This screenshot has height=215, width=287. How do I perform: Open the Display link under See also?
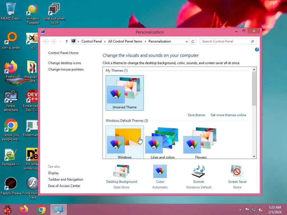point(54,173)
